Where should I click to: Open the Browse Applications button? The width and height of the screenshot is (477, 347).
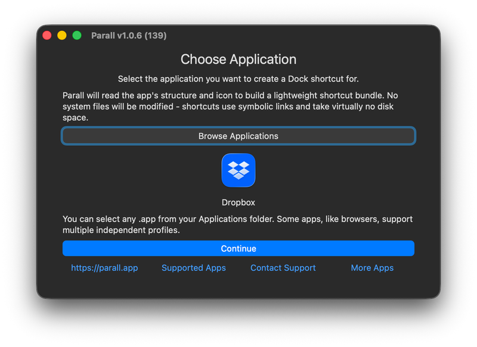[x=238, y=136]
